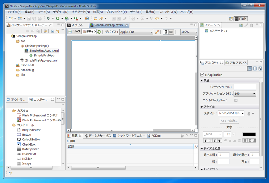Select the bin-debug folder
This screenshot has height=183, width=269.
pyautogui.click(x=27, y=70)
